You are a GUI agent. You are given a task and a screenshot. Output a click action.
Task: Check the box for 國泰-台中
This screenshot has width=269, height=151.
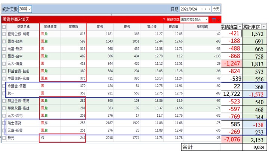(4, 56)
